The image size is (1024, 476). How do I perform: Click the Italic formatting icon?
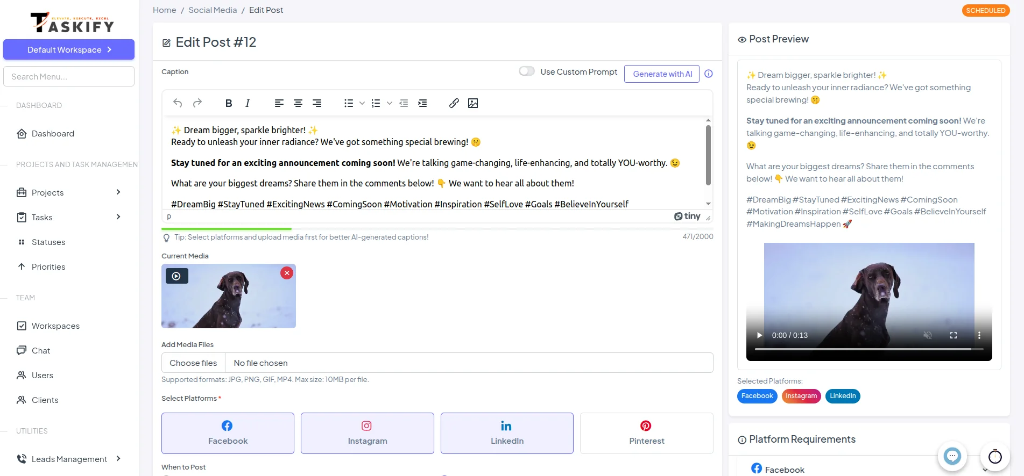[248, 103]
